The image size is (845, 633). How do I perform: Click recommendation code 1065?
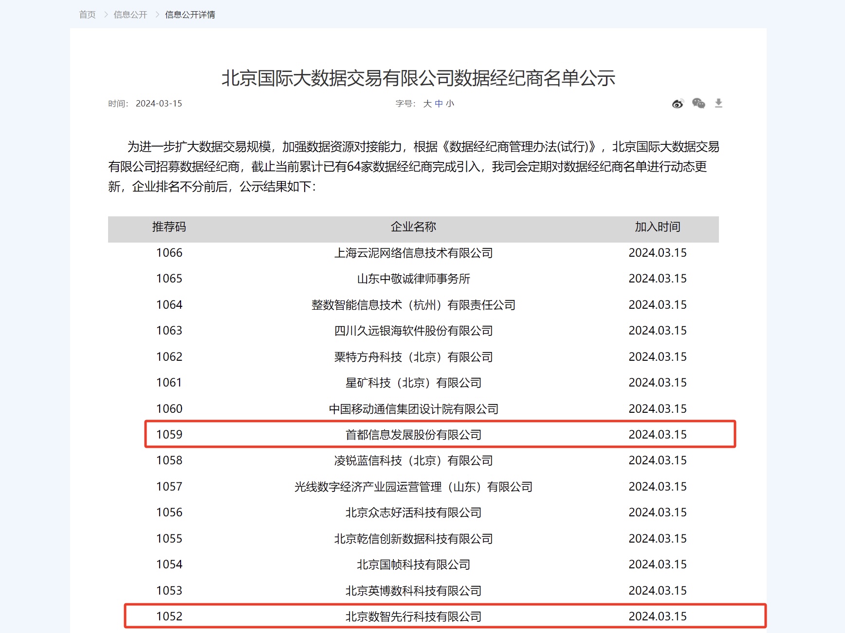coord(169,279)
